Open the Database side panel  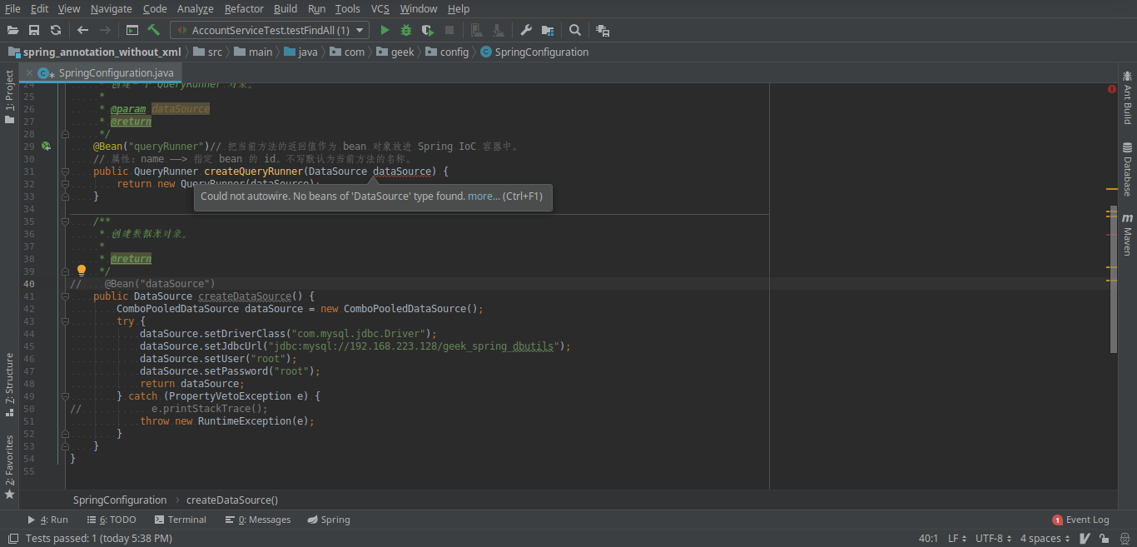coord(1128,169)
